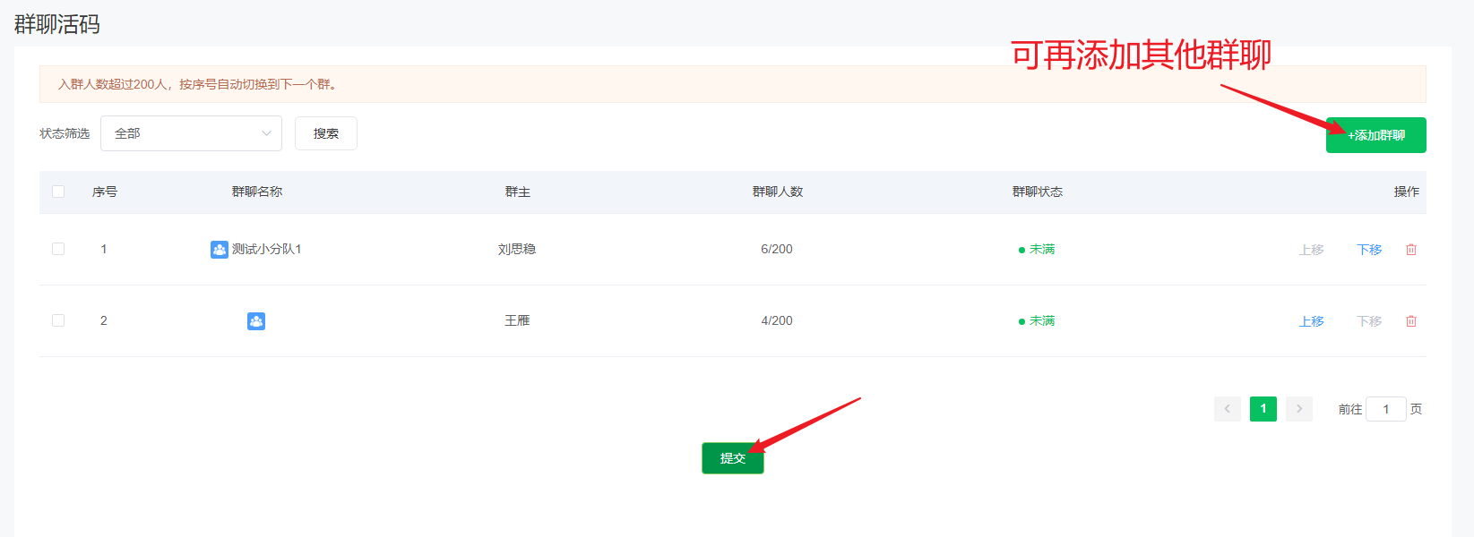Click disabled 下移 link in row 2
Viewport: 1474px width, 537px height.
tap(1368, 321)
